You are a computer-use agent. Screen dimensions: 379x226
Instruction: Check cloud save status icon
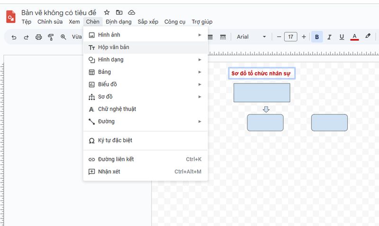pos(132,12)
